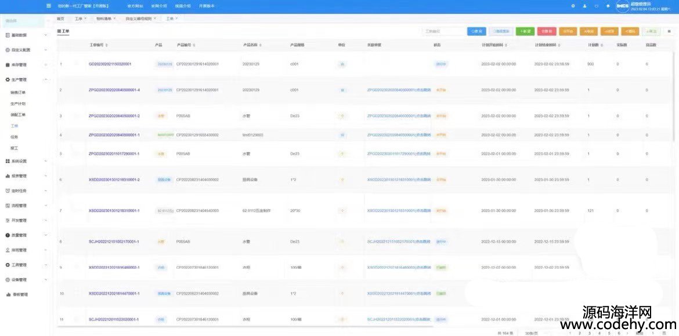Viewport: 679px width, 336px height.
Task: Click the red 删除 button
Action: pos(547,31)
